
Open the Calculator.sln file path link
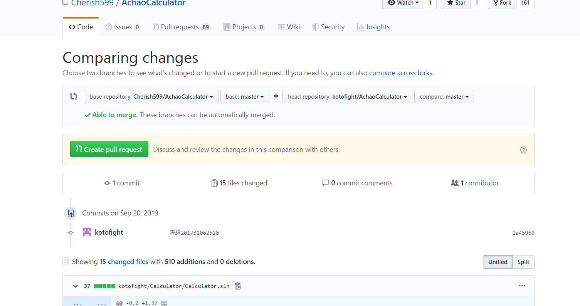(x=174, y=286)
